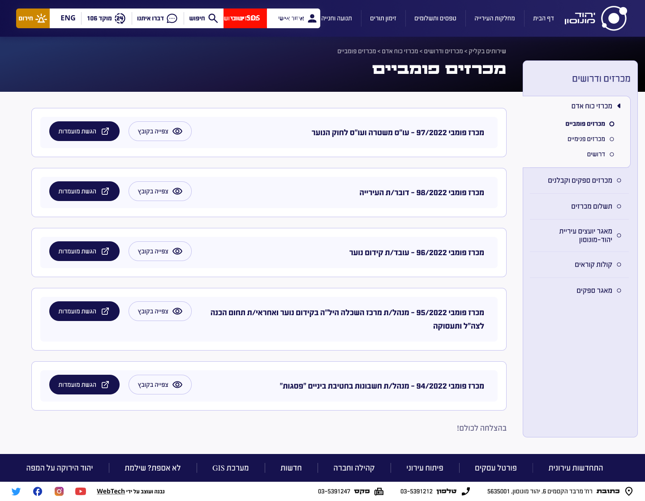Image resolution: width=645 pixels, height=501 pixels.
Task: Open זימון תורים menu item
Action: (383, 18)
